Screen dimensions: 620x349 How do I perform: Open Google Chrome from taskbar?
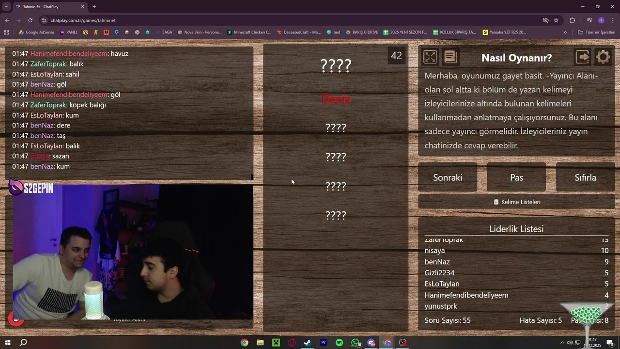(x=245, y=343)
